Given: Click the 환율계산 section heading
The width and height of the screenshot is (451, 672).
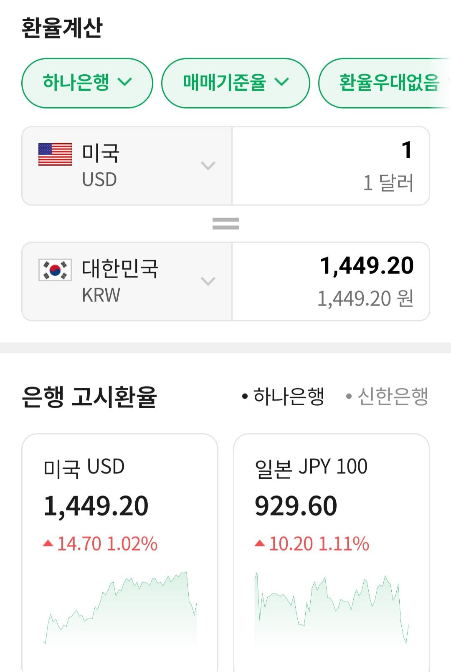Looking at the screenshot, I should 62,28.
